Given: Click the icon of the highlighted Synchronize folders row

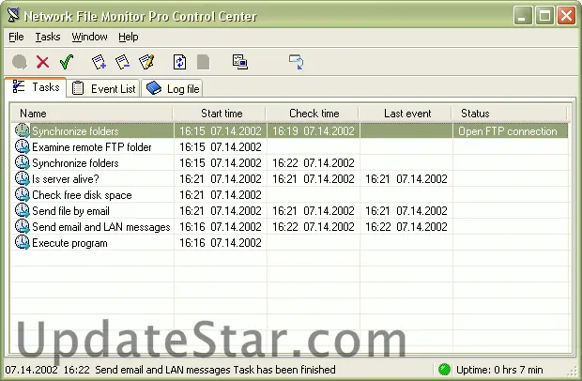Looking at the screenshot, I should point(23,130).
